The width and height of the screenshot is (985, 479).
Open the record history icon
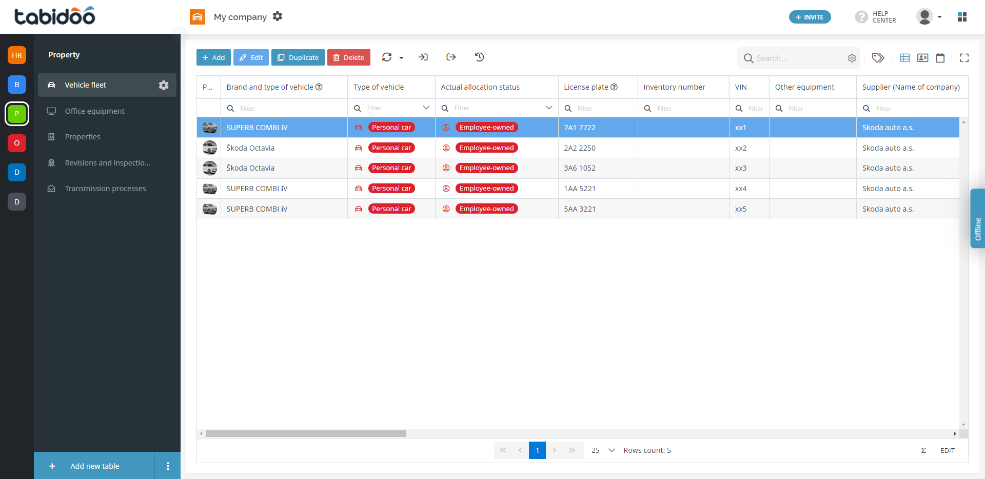(x=480, y=57)
